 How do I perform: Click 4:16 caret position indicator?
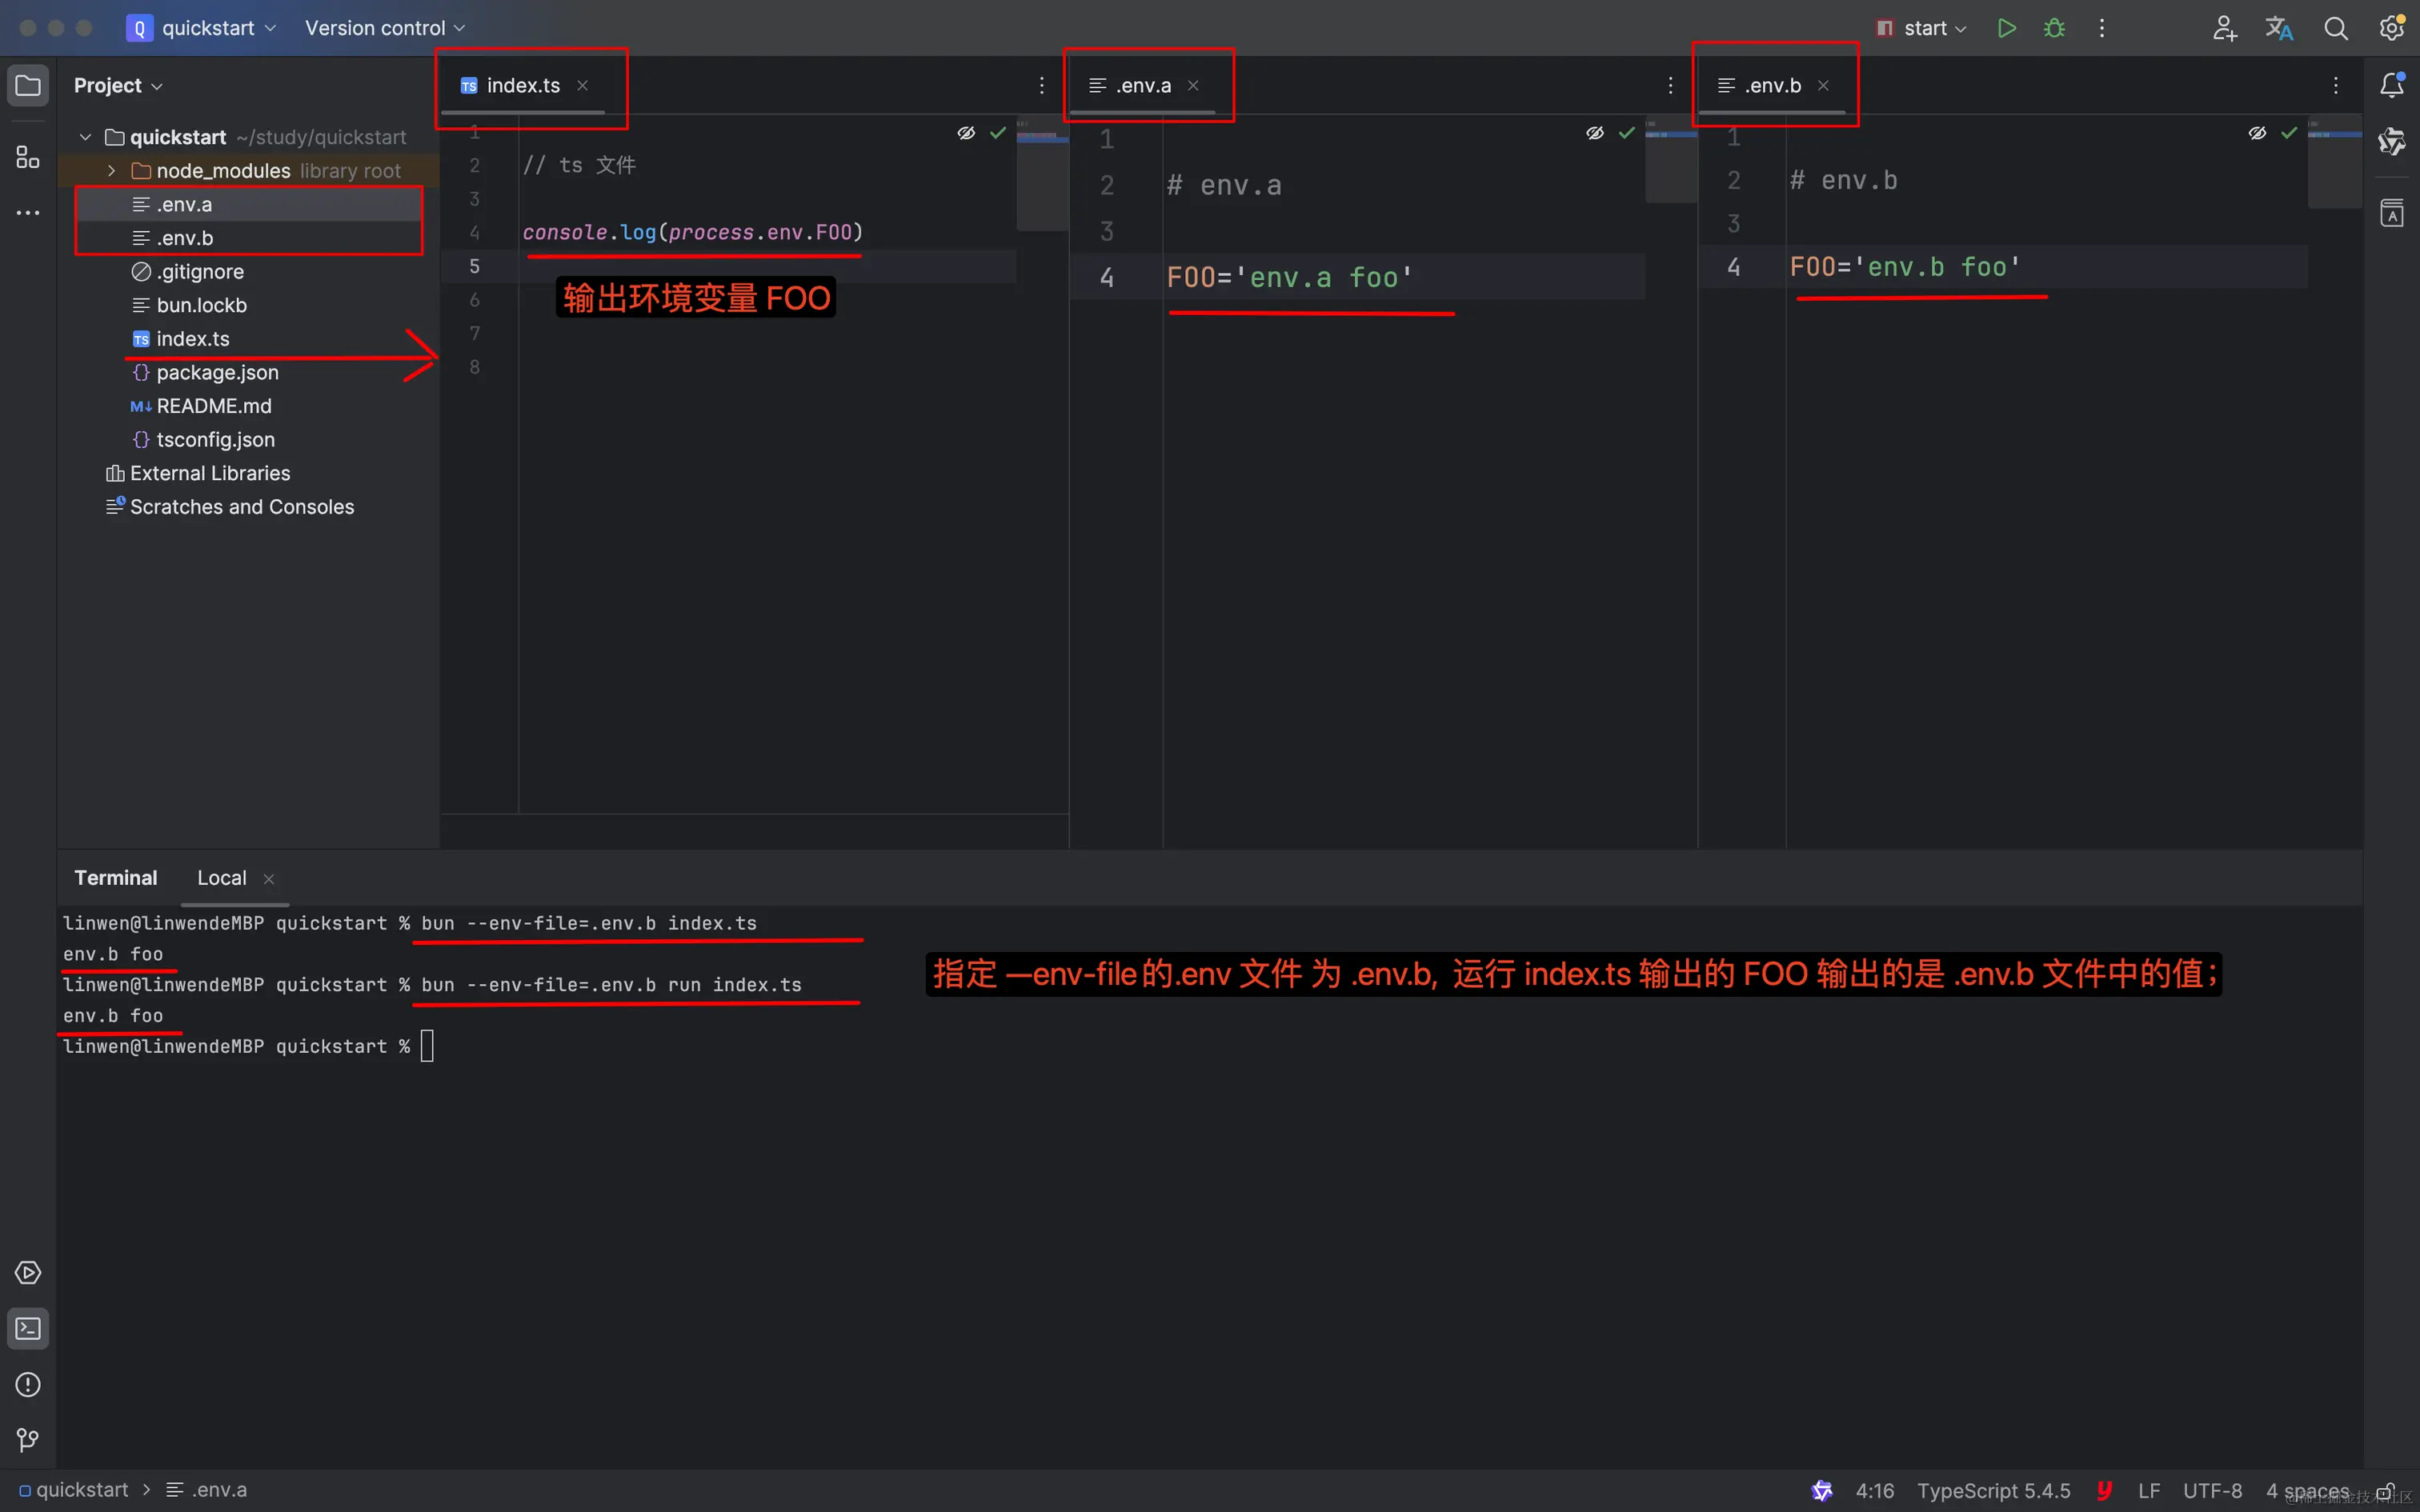pyautogui.click(x=1875, y=1491)
